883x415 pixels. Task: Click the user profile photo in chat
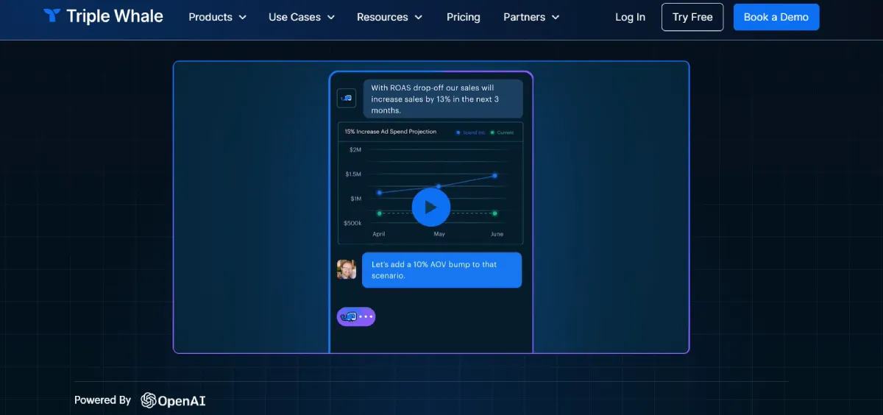(347, 269)
